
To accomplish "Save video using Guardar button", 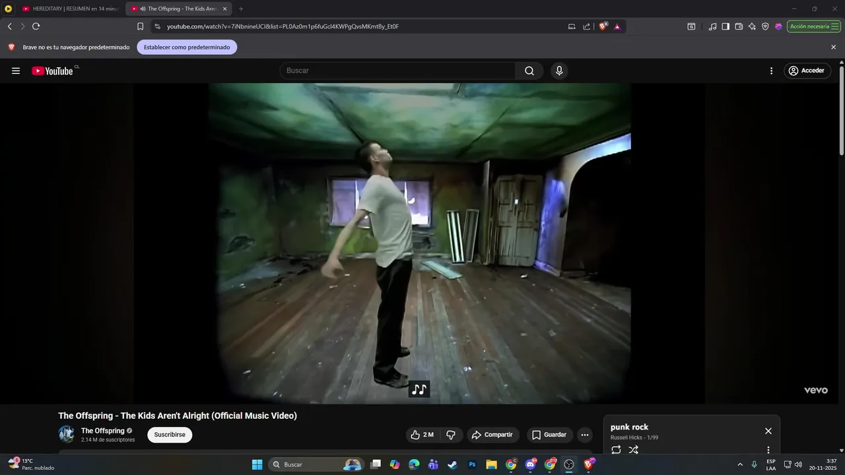I will click(549, 435).
